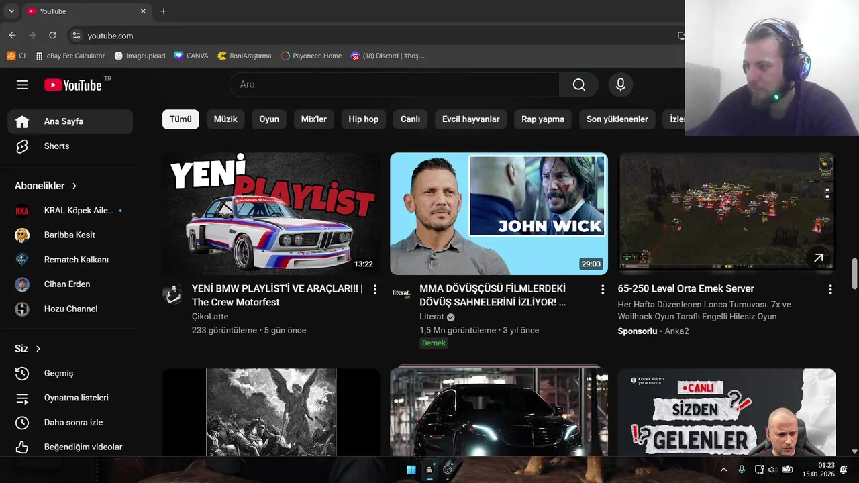Reload the YouTube page
The image size is (859, 483).
52,36
